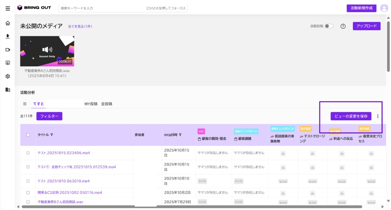Click scroll-right arrow of horizontal scrollbar
This screenshot has height=210, width=391.
(x=383, y=207)
